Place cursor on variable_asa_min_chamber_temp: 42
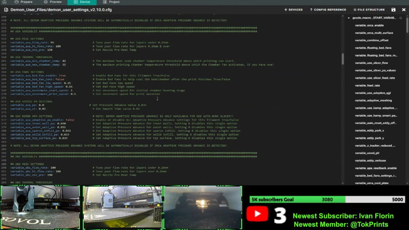409x230 pixels. tap(38, 61)
